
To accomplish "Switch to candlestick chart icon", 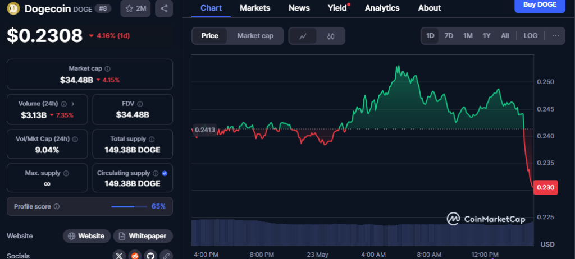I will point(331,36).
